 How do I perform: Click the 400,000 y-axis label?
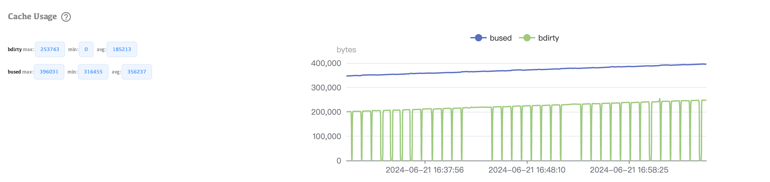click(326, 63)
